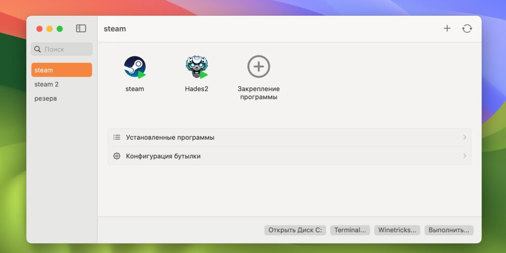Image resolution: width=506 pixels, height=253 pixels.
Task: Click the plus circle to pin a program
Action: click(258, 67)
